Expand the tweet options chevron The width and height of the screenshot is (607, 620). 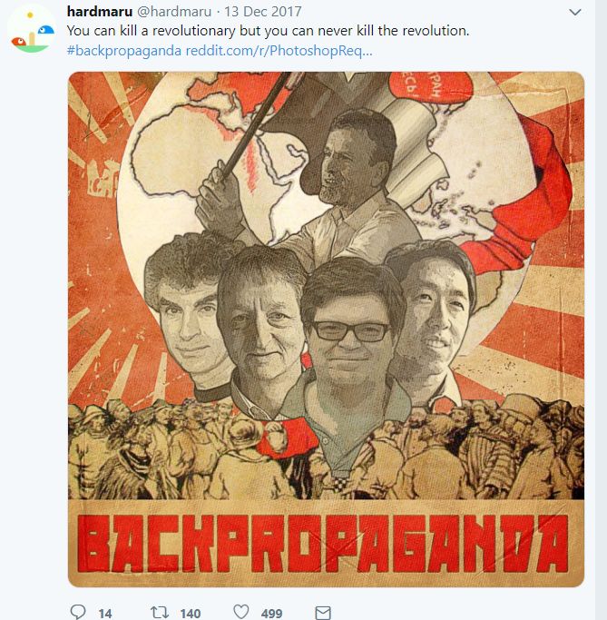(574, 12)
